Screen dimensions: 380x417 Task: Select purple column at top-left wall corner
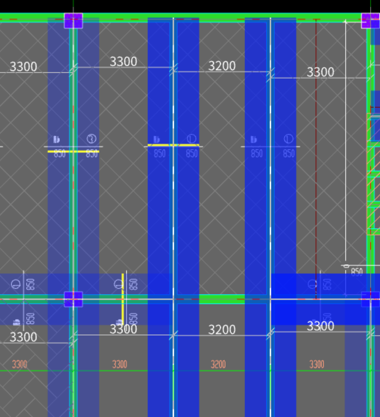(x=74, y=21)
